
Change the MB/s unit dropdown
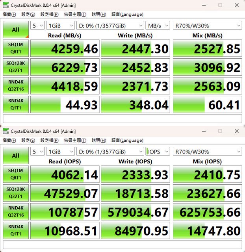pyautogui.click(x=158, y=26)
